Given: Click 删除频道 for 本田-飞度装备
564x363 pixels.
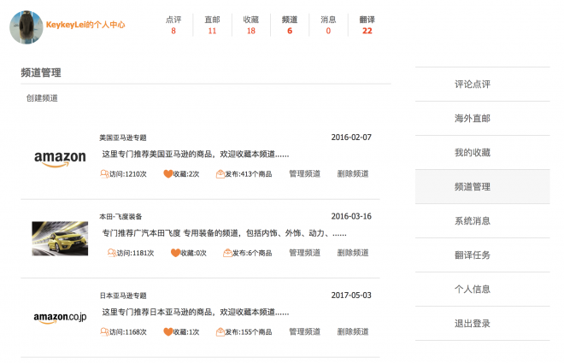Looking at the screenshot, I should [353, 253].
